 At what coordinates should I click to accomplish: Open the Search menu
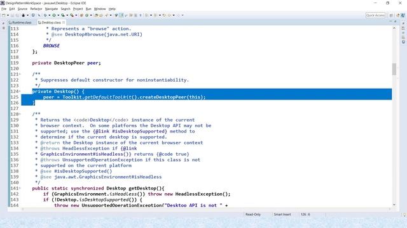click(x=66, y=9)
